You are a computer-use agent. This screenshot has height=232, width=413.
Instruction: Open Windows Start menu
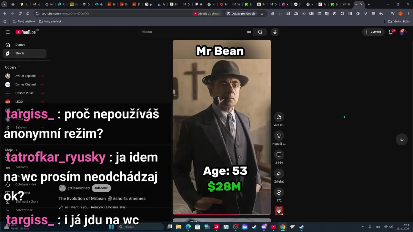[111, 227]
